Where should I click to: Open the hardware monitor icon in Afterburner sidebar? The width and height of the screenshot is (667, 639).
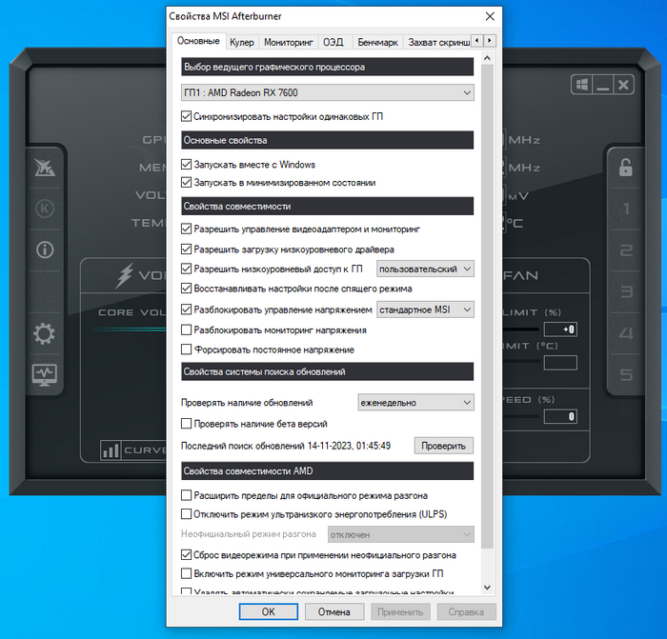coord(45,374)
